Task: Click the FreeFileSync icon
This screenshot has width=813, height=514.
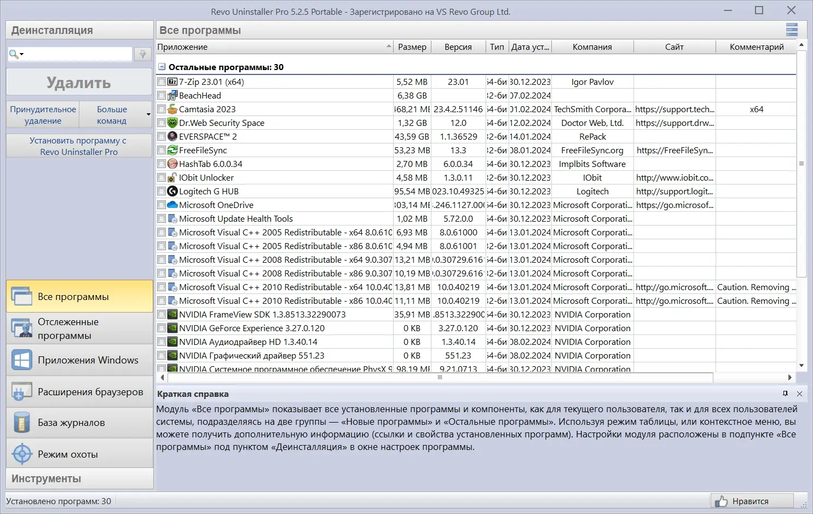Action: [172, 150]
